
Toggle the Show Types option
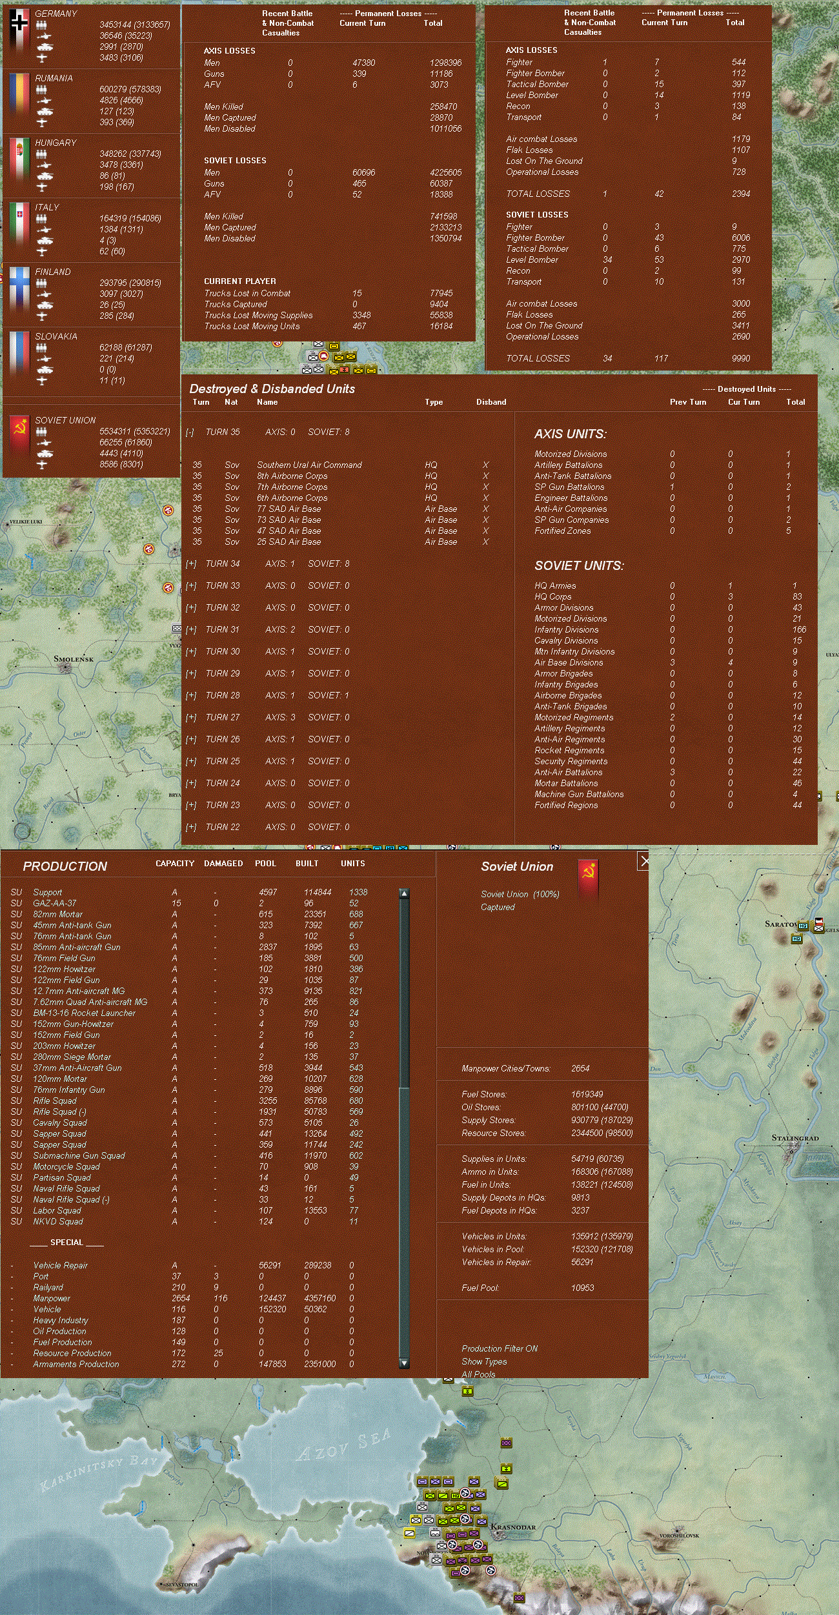click(x=484, y=1361)
